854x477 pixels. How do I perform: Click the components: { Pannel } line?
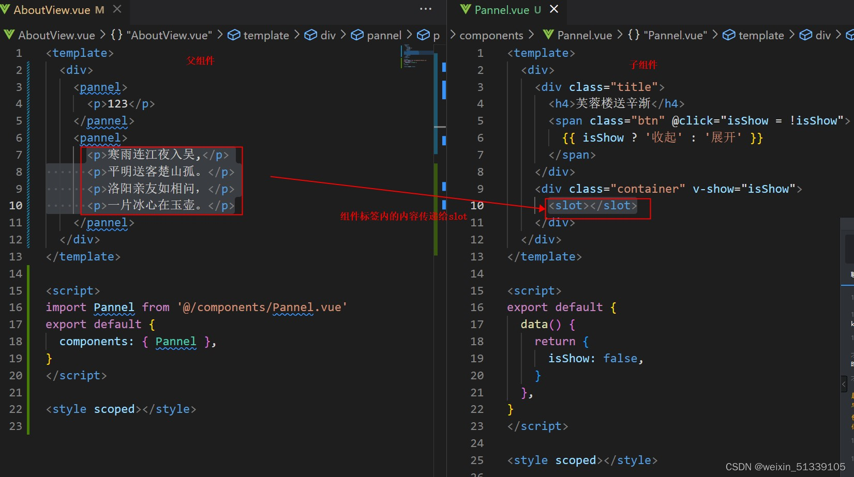(x=138, y=342)
